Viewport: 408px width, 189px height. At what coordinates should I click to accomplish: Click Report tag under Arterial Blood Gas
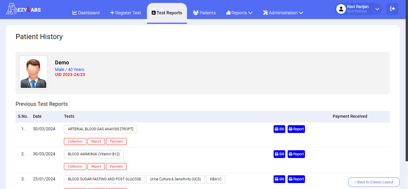(96, 141)
